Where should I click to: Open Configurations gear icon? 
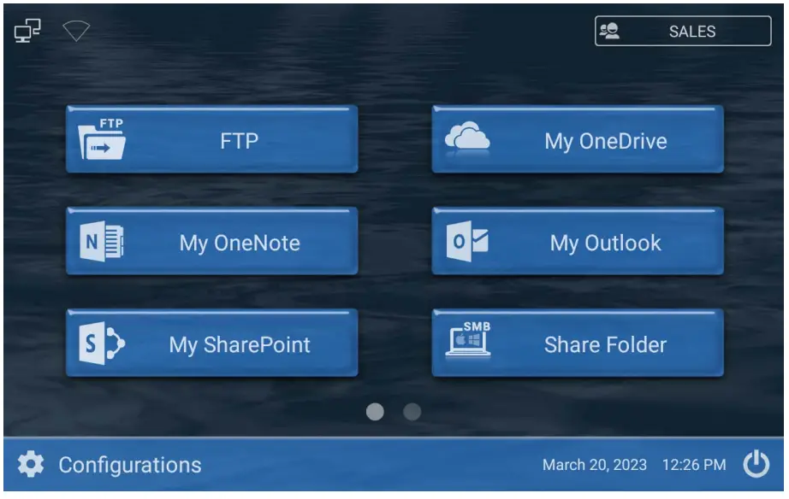(31, 464)
